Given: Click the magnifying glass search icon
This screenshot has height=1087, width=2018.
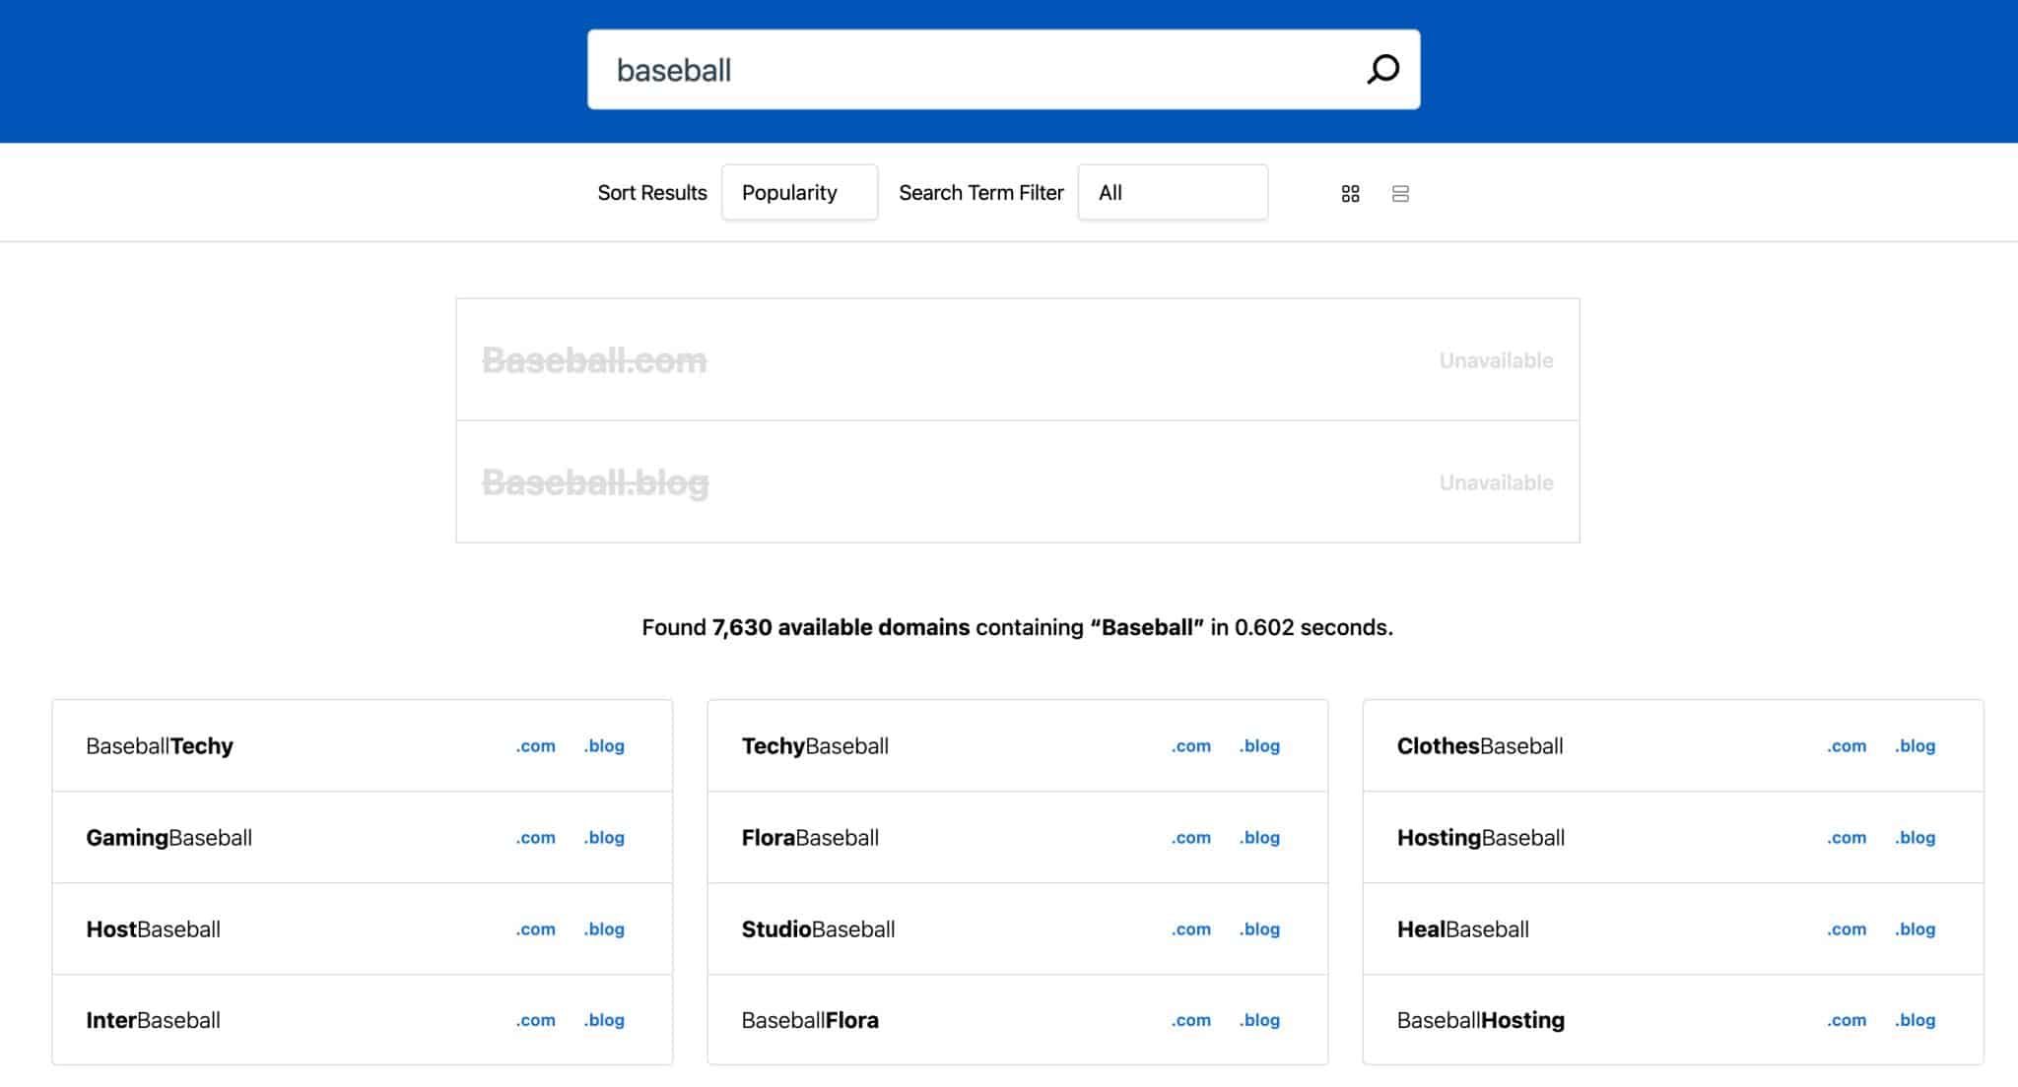Looking at the screenshot, I should [1382, 69].
